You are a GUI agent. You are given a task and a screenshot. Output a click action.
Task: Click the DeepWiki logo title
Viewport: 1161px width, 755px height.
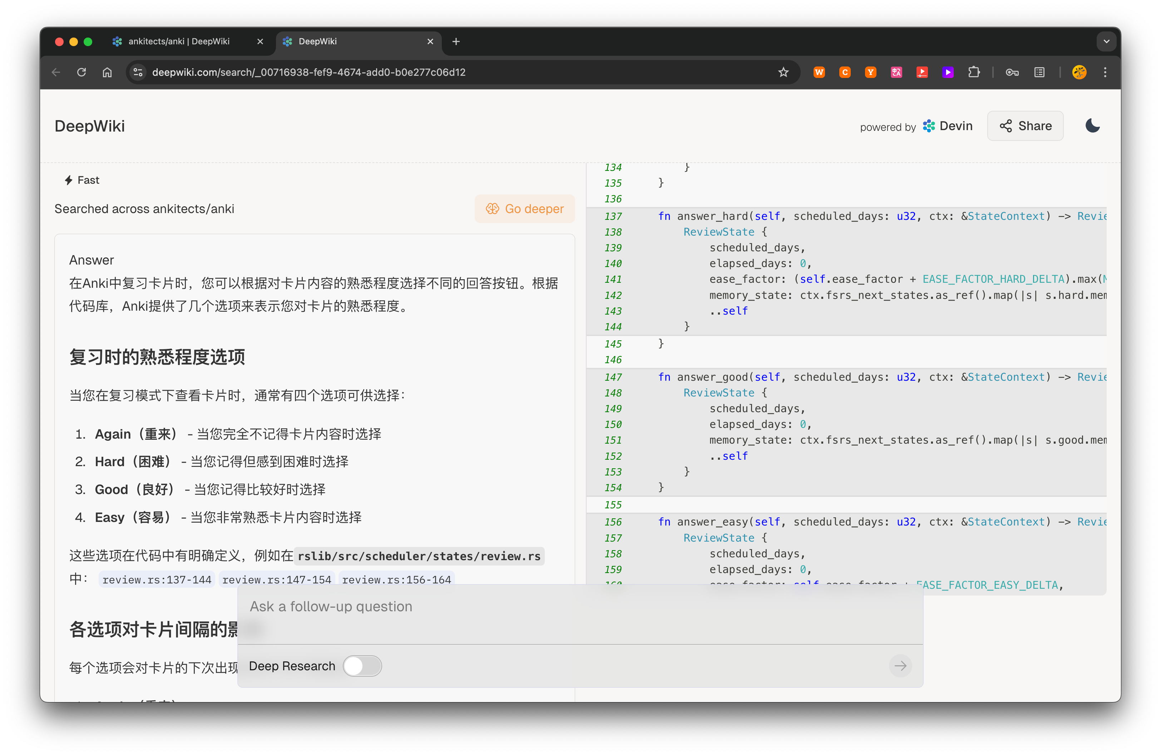(90, 126)
